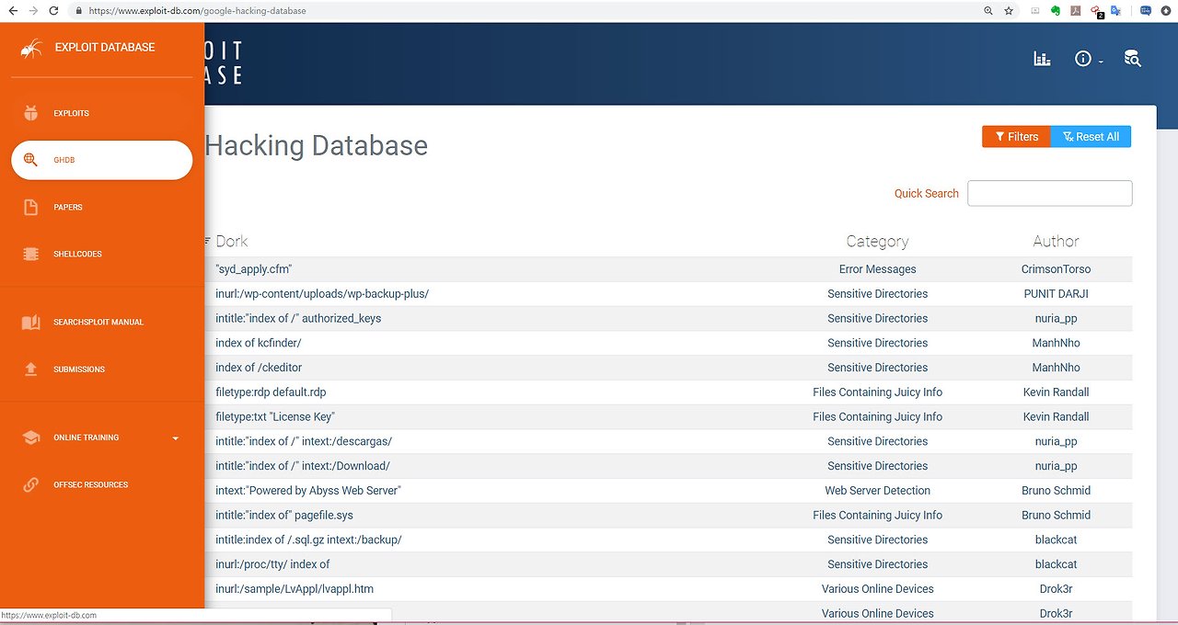Open the filetype:rdp default.rdp dork
This screenshot has width=1178, height=625.
click(x=271, y=392)
